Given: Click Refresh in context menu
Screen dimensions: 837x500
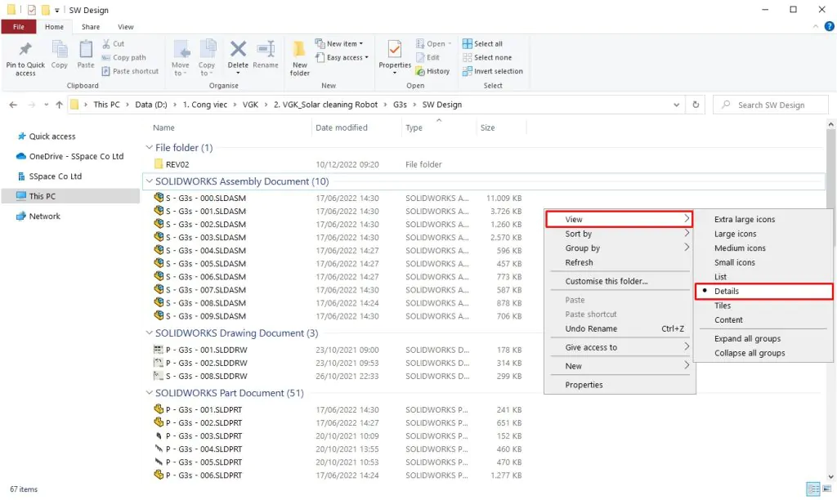Looking at the screenshot, I should (579, 262).
